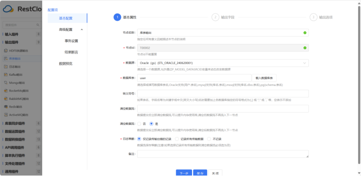Select the 库表输出 component icon

click(6, 59)
